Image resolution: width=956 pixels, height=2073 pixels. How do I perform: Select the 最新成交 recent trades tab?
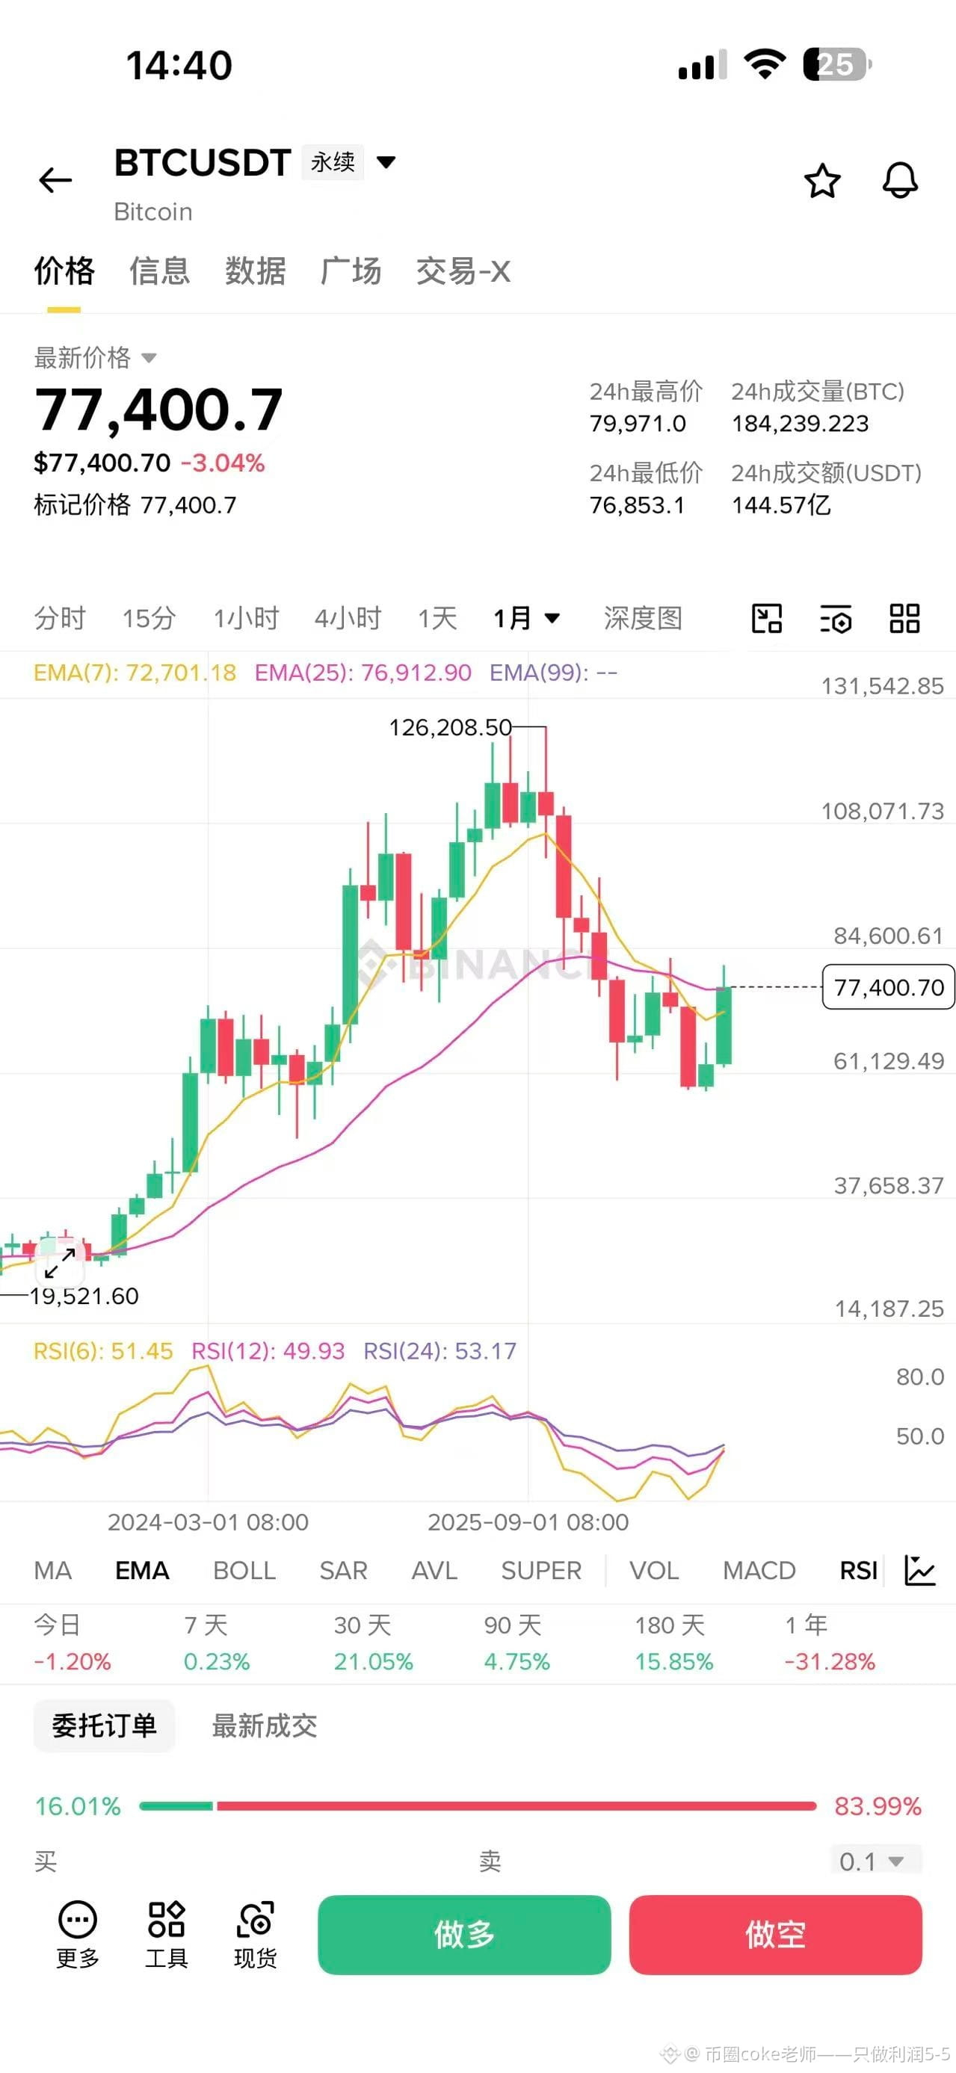point(264,1726)
